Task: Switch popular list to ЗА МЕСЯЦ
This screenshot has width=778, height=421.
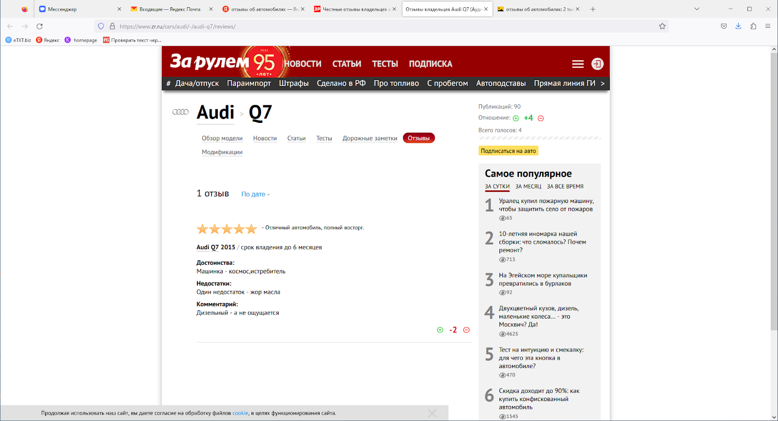Action: click(x=528, y=186)
